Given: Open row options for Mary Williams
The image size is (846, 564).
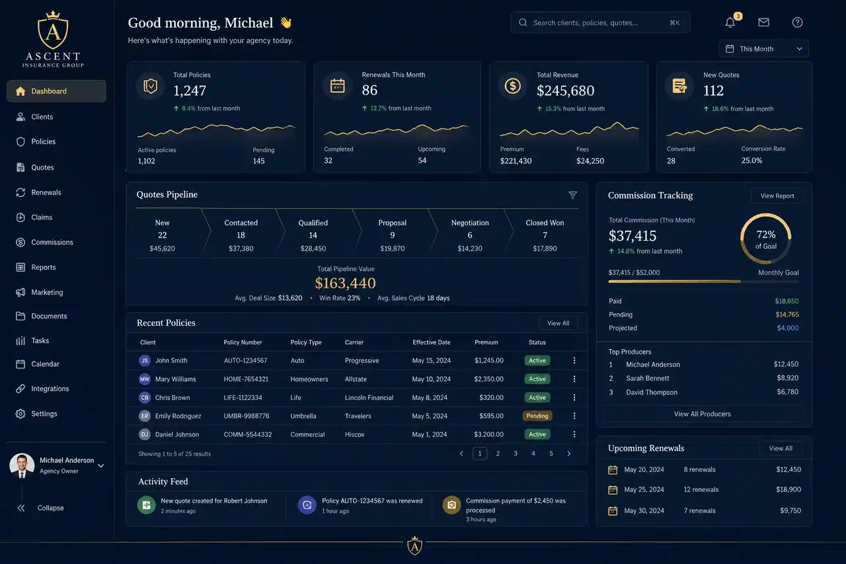Looking at the screenshot, I should click(574, 379).
